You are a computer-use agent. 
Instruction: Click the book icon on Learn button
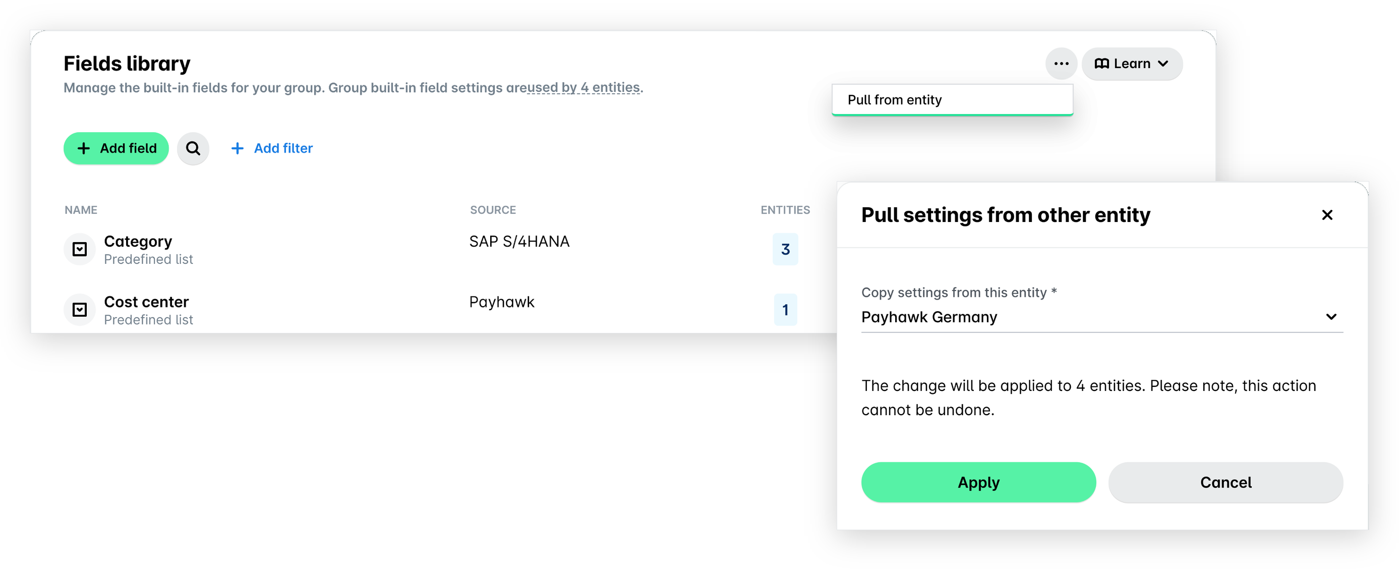[1101, 64]
